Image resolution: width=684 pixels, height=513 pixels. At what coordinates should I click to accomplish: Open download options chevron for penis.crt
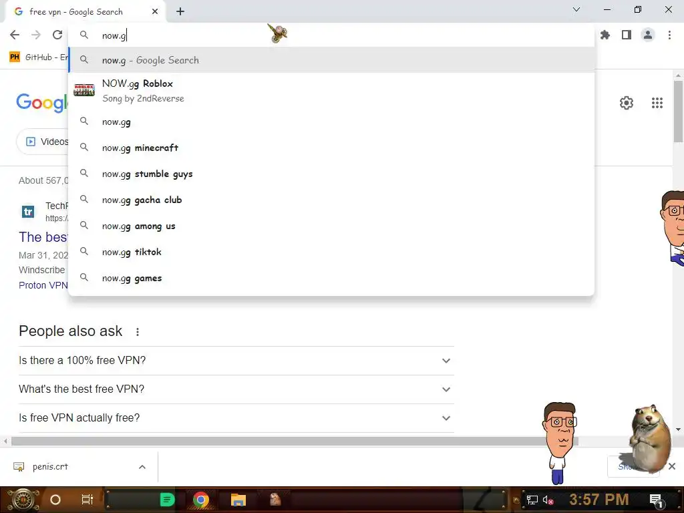142,467
